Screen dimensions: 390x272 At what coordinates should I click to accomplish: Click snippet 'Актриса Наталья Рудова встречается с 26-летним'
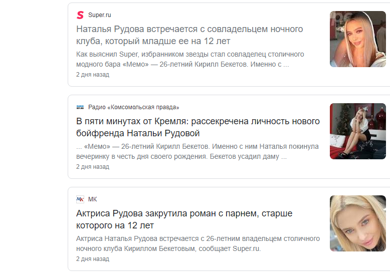pyautogui.click(x=198, y=243)
